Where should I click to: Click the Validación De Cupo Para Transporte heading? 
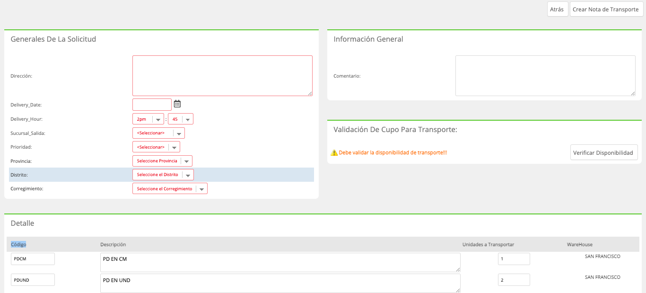395,129
